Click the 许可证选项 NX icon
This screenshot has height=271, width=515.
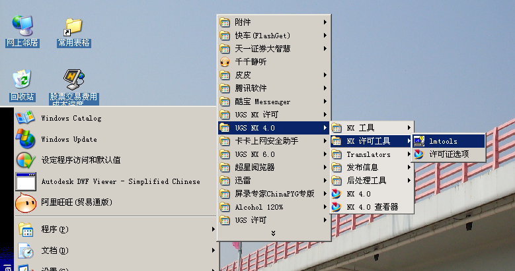pos(418,154)
